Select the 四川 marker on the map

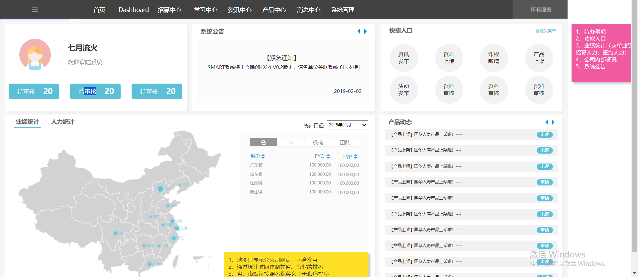pos(115,233)
